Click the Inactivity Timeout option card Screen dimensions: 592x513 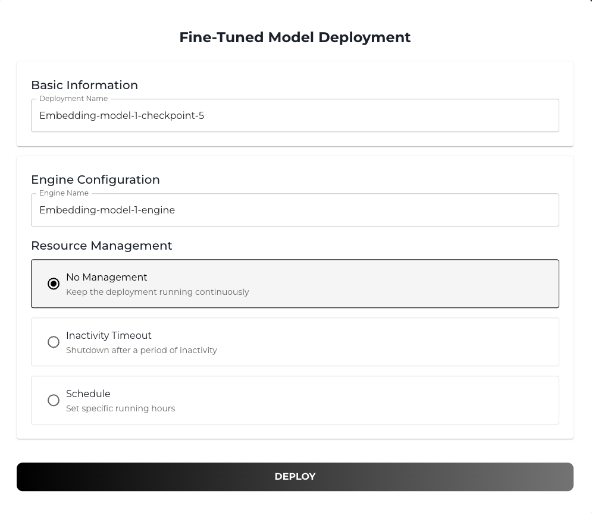tap(295, 342)
